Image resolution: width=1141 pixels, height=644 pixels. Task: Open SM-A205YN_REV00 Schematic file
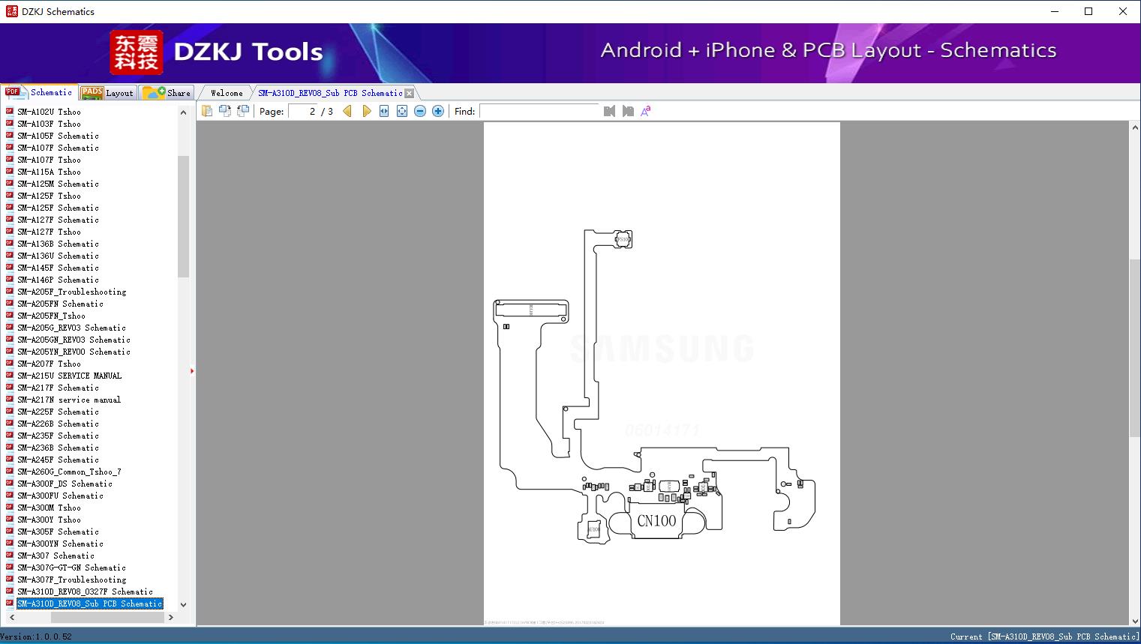(x=74, y=352)
